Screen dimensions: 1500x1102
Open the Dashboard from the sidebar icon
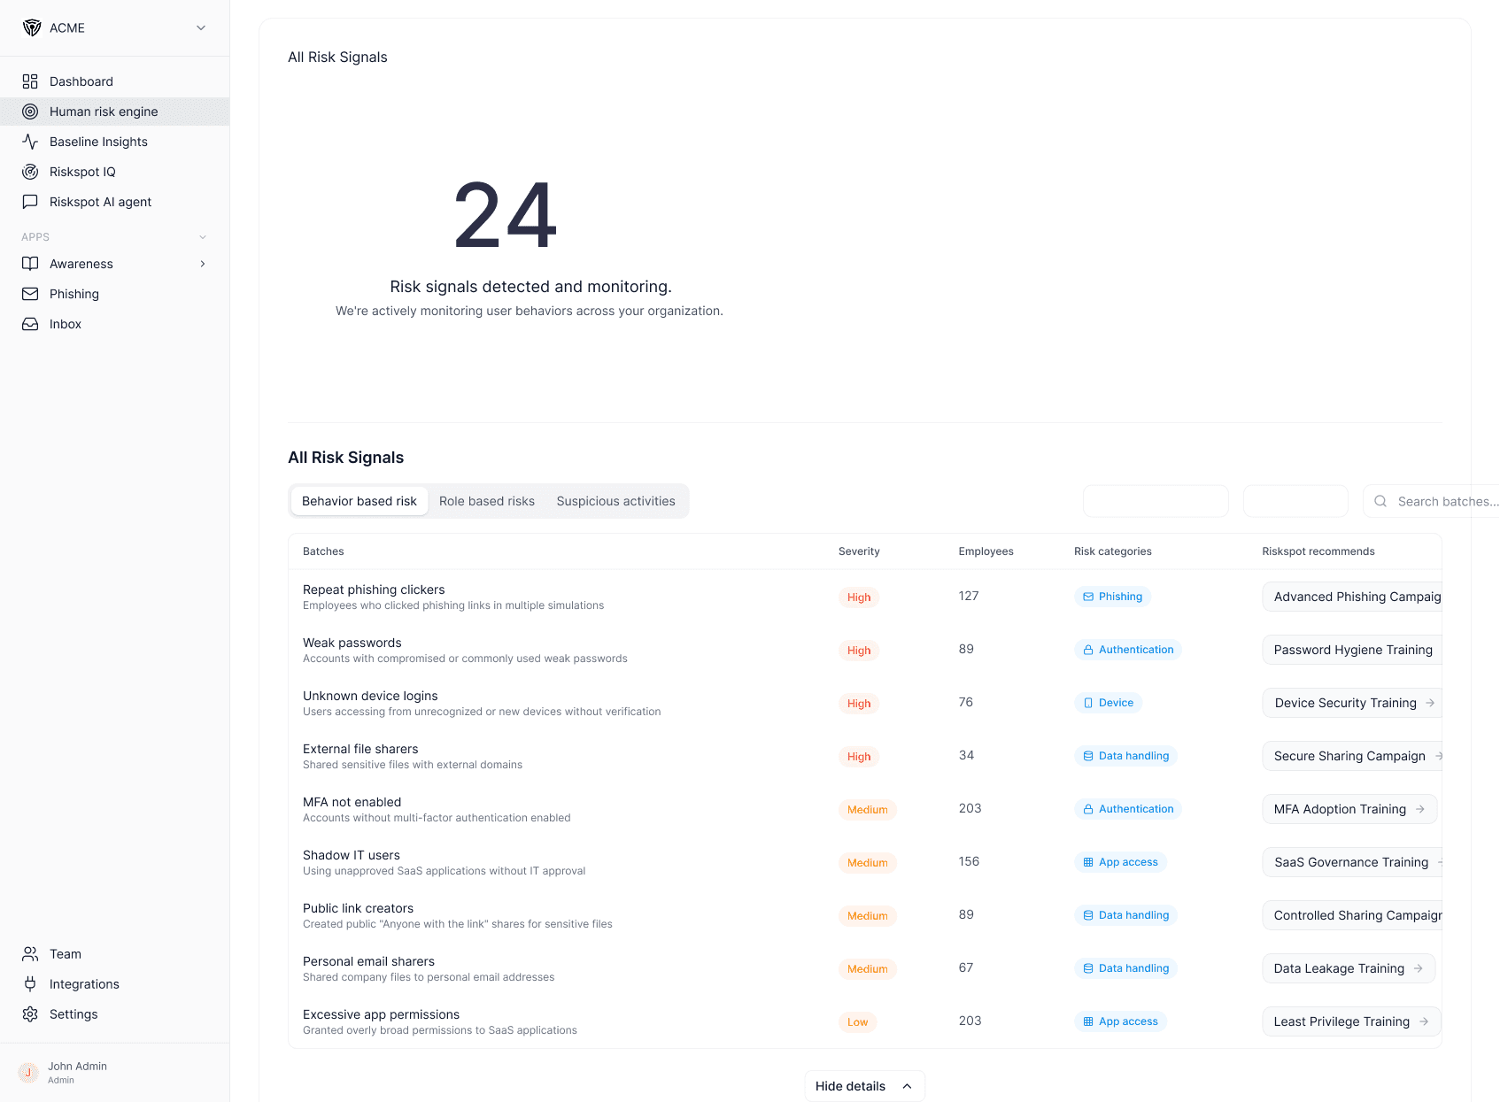(x=30, y=81)
